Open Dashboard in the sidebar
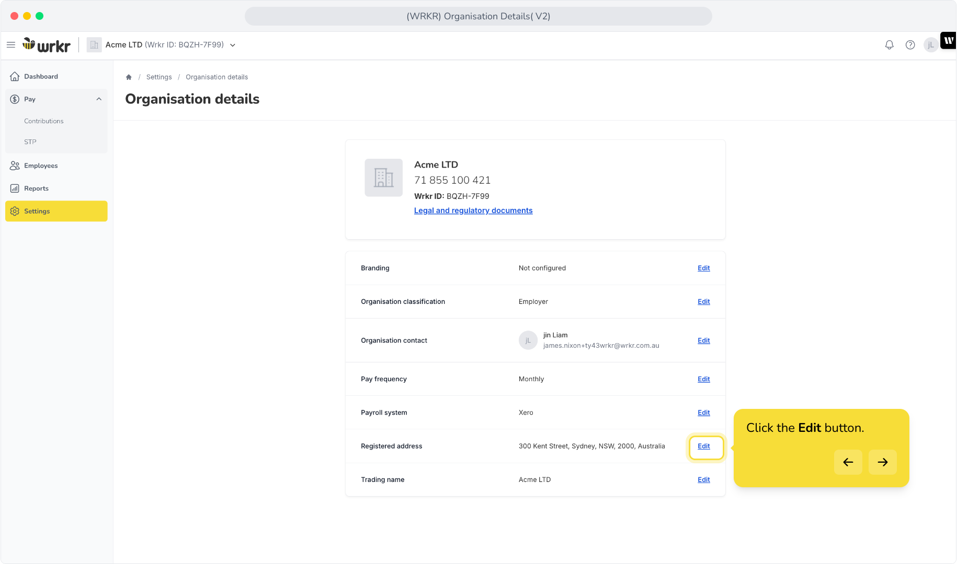 tap(56, 76)
